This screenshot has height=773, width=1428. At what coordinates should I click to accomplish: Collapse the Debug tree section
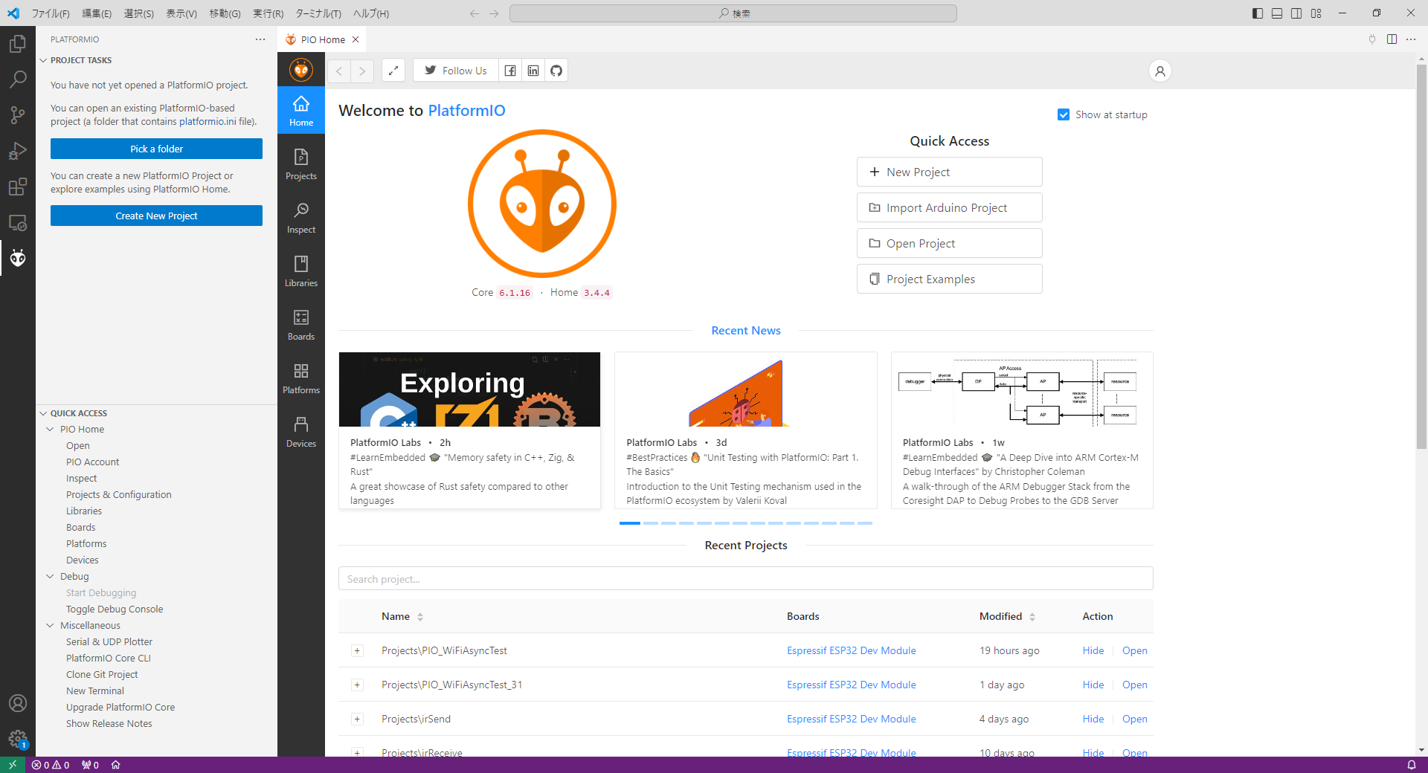pos(50,577)
